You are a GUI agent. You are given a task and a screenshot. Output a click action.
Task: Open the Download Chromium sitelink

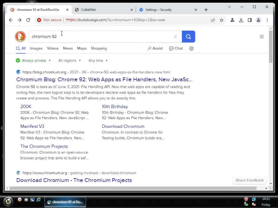[x=123, y=126]
